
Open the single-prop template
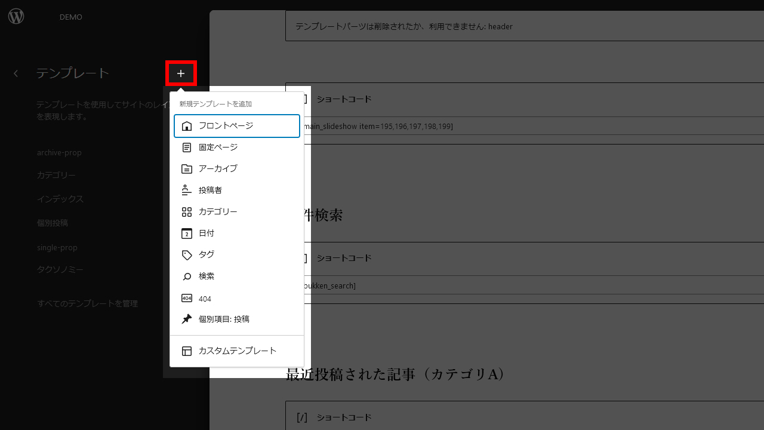57,247
